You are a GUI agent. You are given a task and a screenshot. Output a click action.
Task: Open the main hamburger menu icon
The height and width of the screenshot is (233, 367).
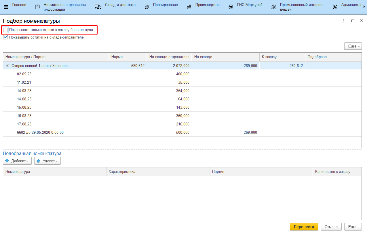click(x=6, y=7)
